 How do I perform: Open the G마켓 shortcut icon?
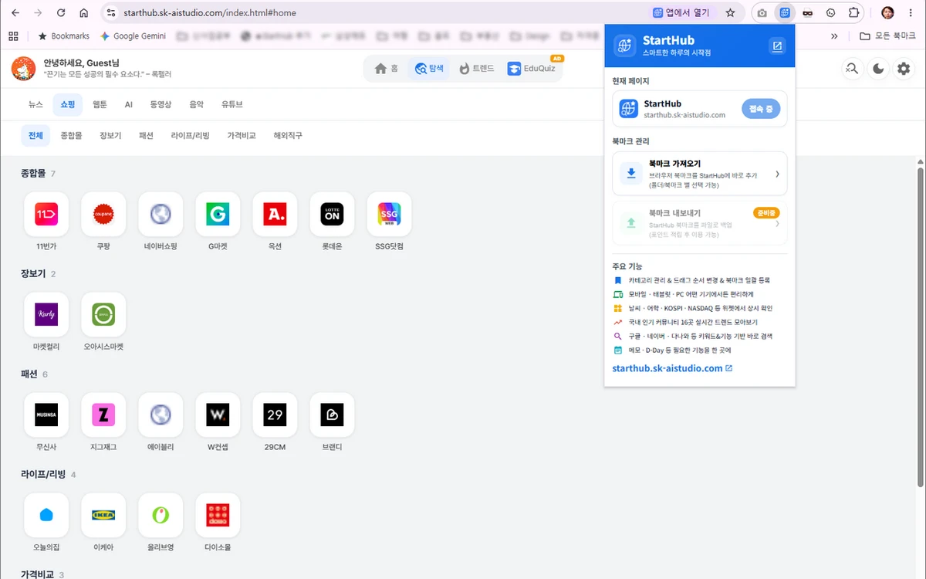tap(218, 214)
